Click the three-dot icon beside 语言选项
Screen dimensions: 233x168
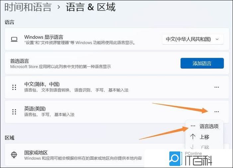[193, 126]
